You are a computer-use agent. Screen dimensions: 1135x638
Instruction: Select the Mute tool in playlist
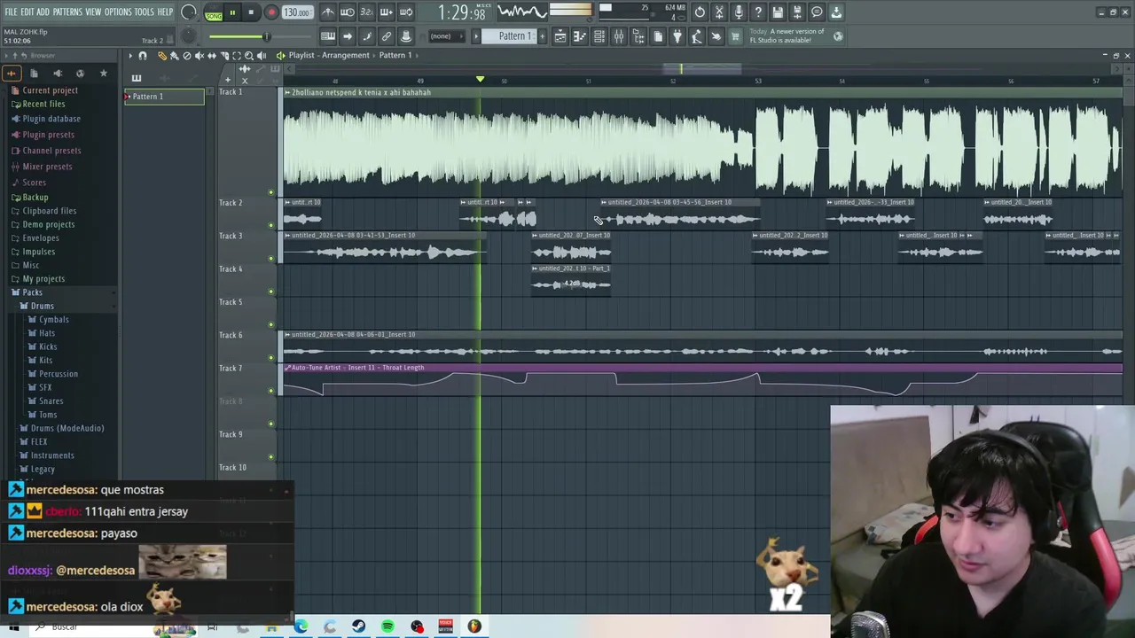(200, 55)
